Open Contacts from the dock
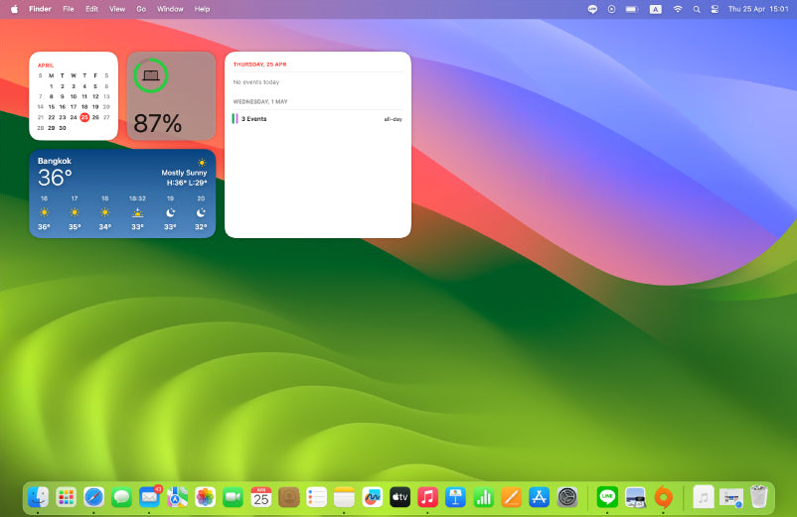This screenshot has width=797, height=517. coord(289,497)
